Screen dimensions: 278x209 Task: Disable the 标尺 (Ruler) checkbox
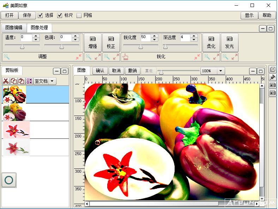[60, 15]
